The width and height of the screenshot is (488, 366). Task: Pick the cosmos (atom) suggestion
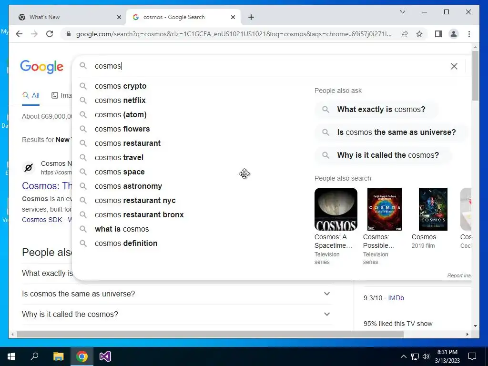pos(121,114)
